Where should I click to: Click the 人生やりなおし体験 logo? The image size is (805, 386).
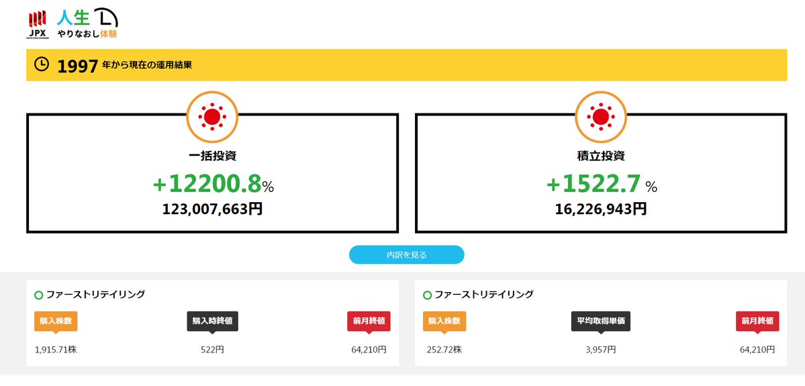[87, 23]
